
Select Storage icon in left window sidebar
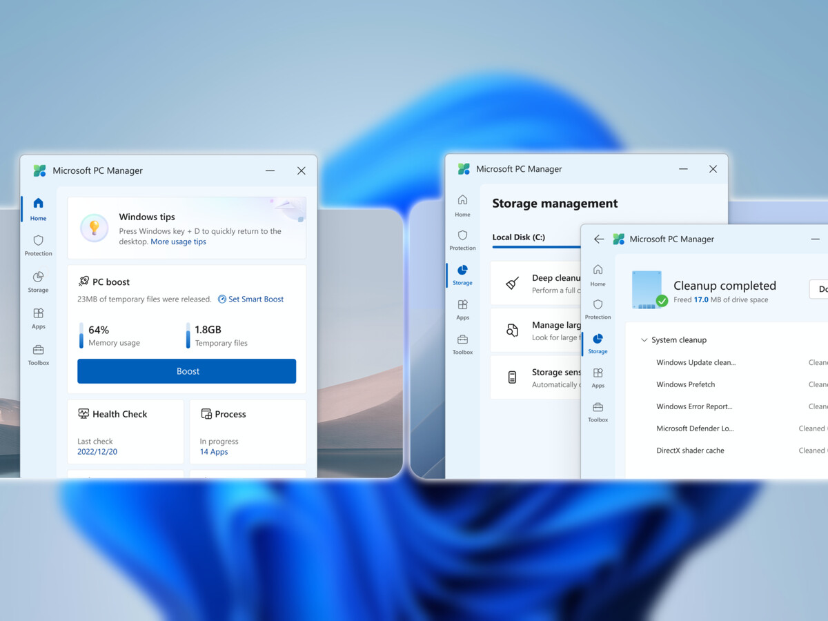(39, 281)
